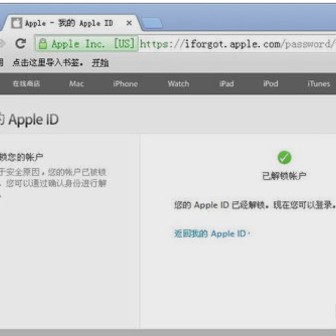Select the Apple - 我的 Apple ID tab
Image resolution: width=336 pixels, height=336 pixels.
click(72, 23)
